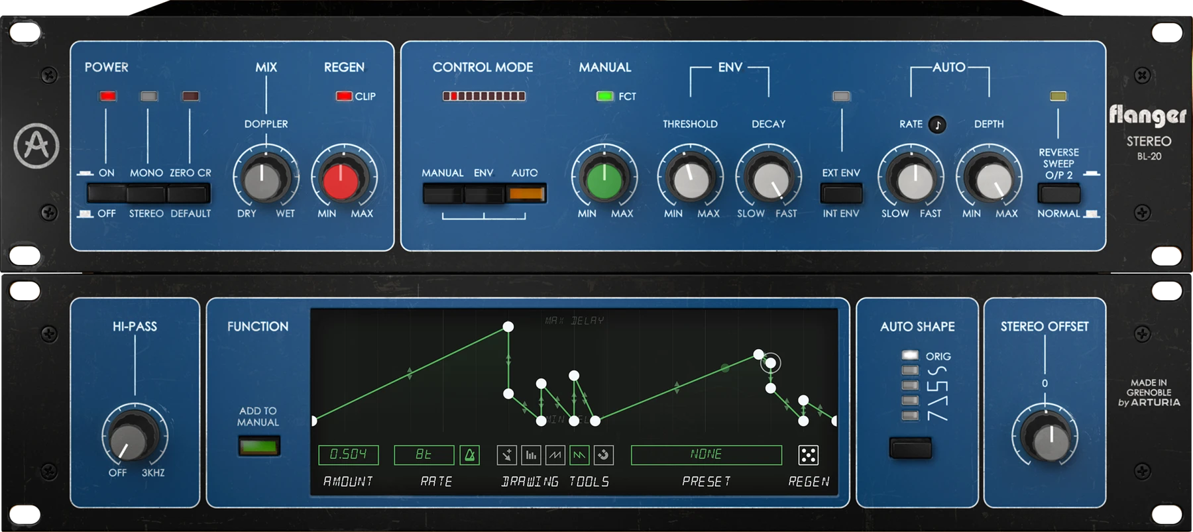Select the sine wave auto shape LED

pyautogui.click(x=910, y=370)
